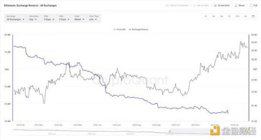The image size is (261, 140).
Task: Take a chart Screenshot
Action: [x=222, y=6]
